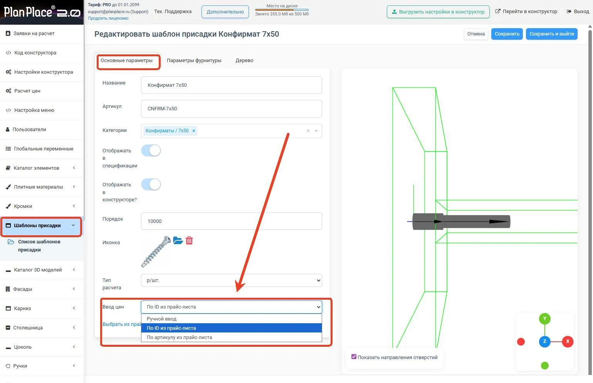Open Расчет цен in sidebar
Image resolution: width=593 pixels, height=383 pixels.
click(x=42, y=91)
